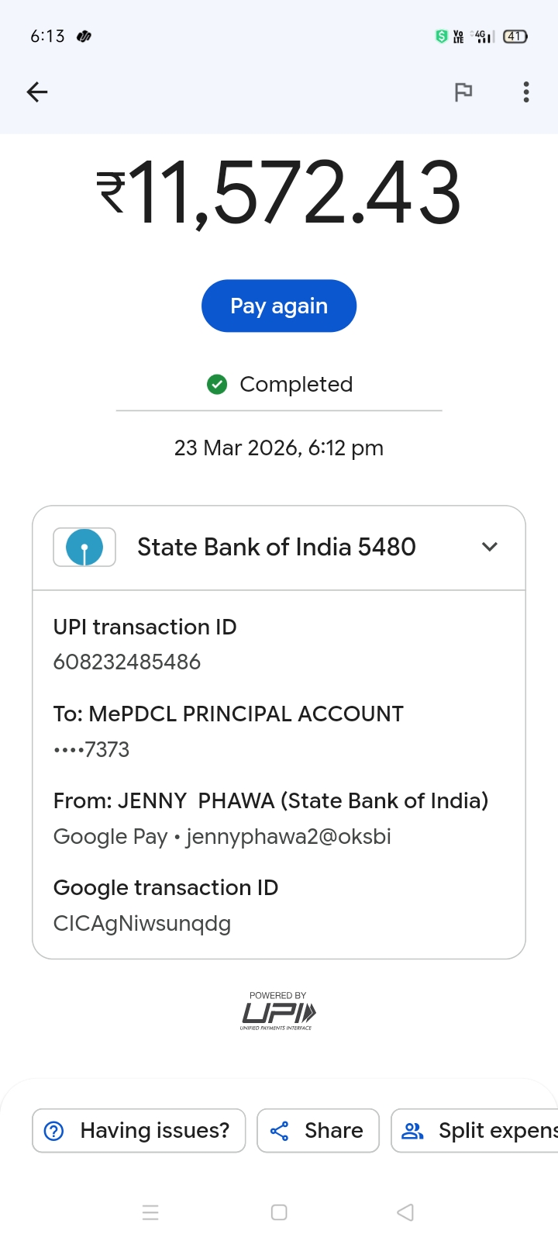Tap the green Completed checkmark icon

217,384
